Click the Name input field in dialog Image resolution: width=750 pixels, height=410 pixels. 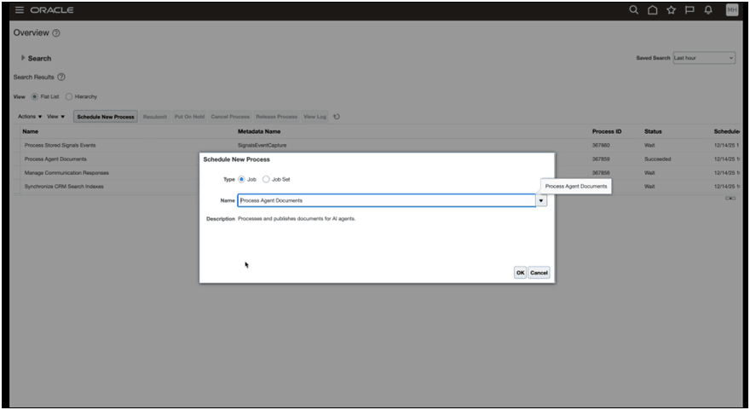(x=386, y=200)
